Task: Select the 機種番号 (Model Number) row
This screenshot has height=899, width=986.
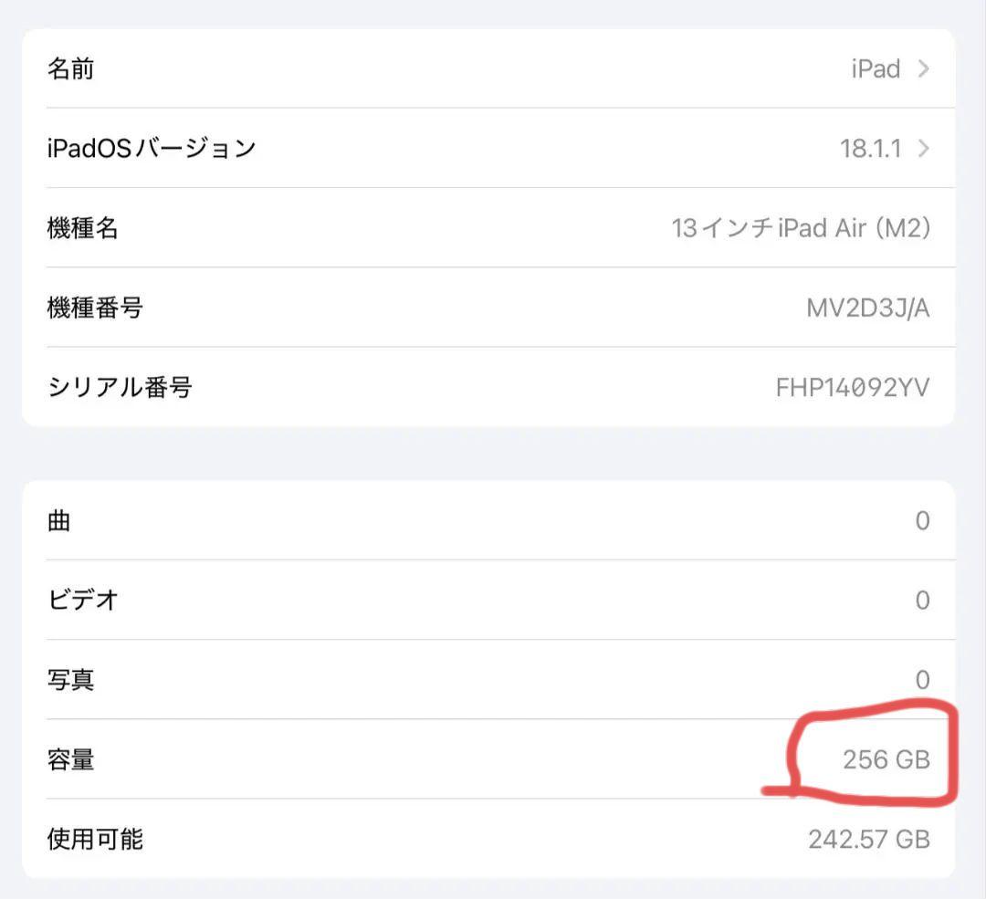Action: 493,308
